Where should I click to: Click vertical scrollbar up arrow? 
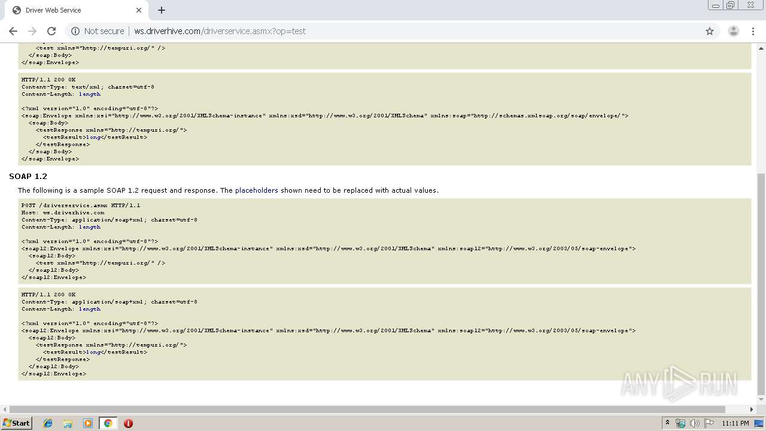[761, 47]
